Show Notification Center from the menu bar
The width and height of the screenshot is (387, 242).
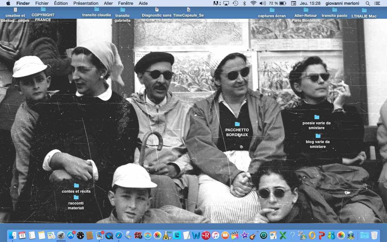click(x=377, y=3)
